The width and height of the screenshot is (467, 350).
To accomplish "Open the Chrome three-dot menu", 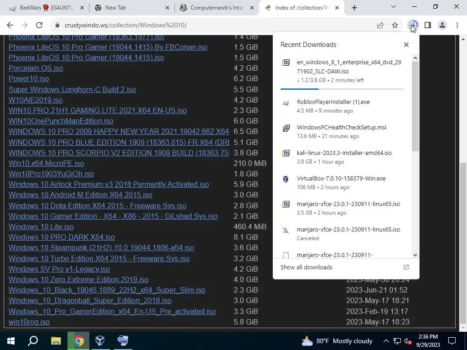I will (x=457, y=26).
